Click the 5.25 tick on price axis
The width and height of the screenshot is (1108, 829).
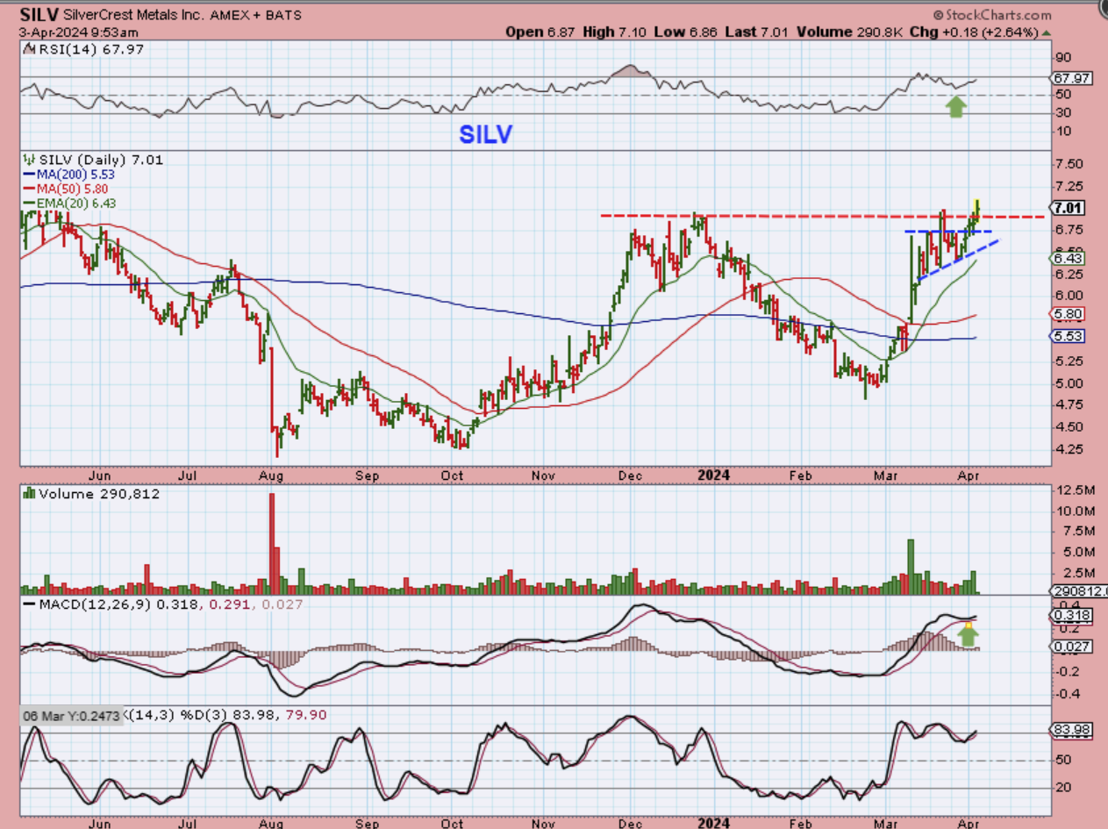click(x=1069, y=361)
